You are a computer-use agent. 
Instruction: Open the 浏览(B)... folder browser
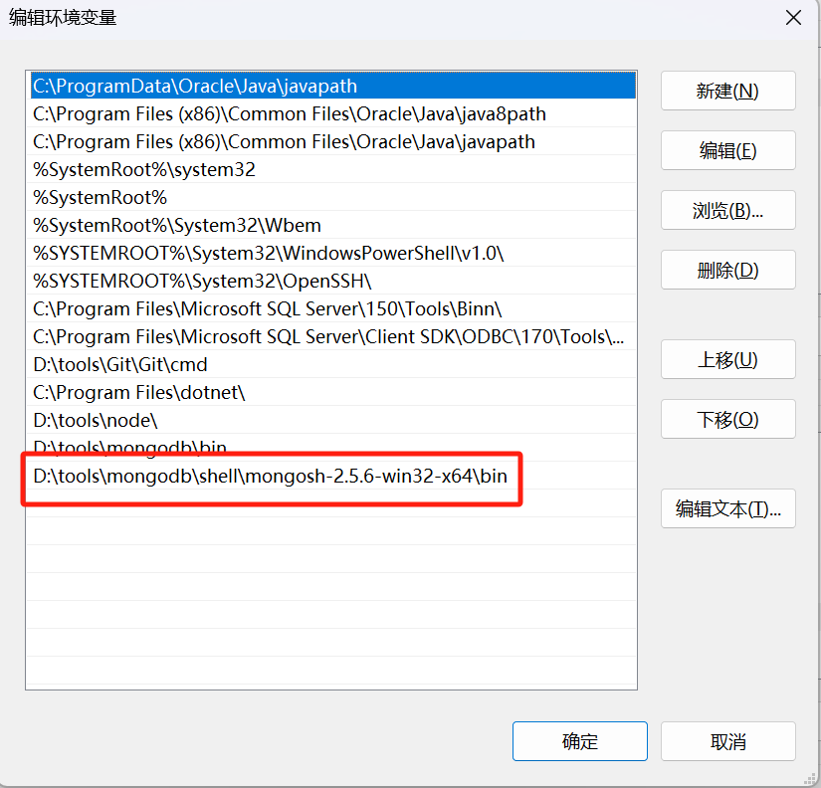point(727,211)
